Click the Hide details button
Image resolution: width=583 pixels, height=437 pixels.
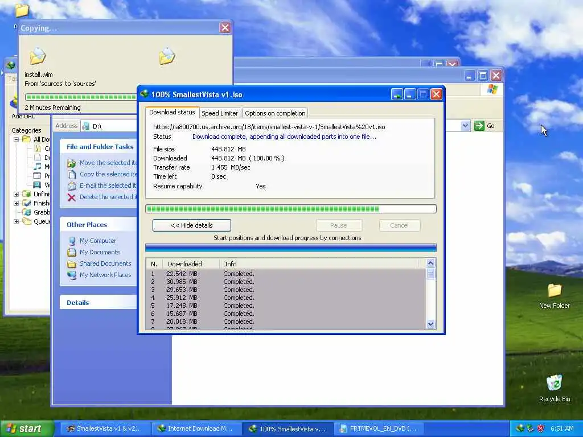pos(191,225)
